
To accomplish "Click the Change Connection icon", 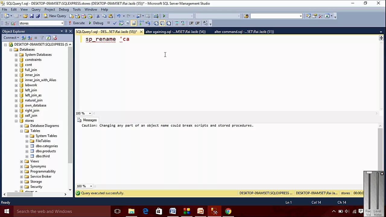I will 13,23.
